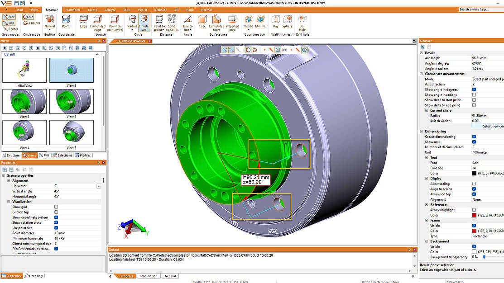Collapse the Dimensioning section

[x=422, y=131]
